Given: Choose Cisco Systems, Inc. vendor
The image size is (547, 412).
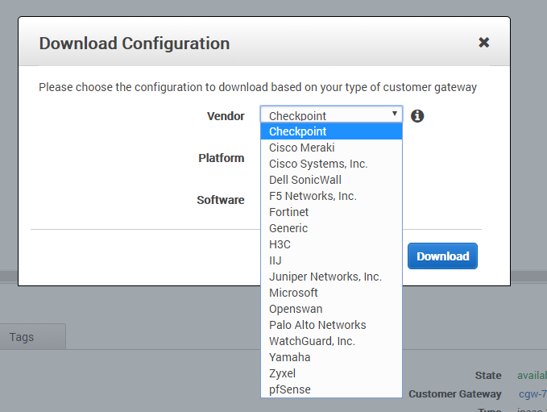Looking at the screenshot, I should coord(331,164).
